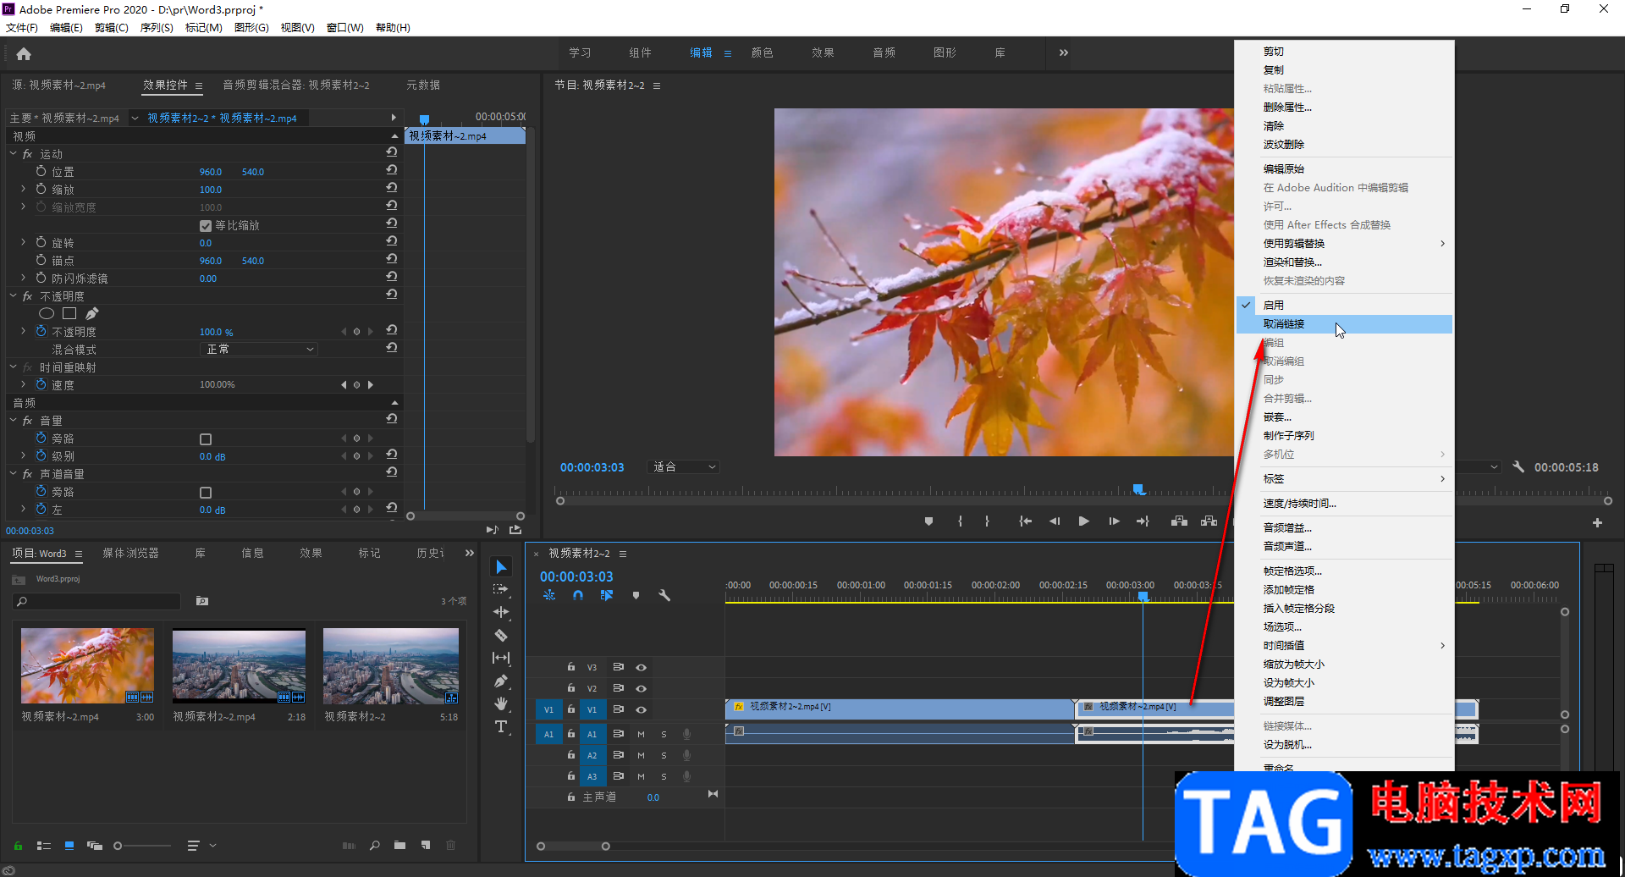
Task: Collapse the Opacity effect section
Action: click(x=14, y=295)
